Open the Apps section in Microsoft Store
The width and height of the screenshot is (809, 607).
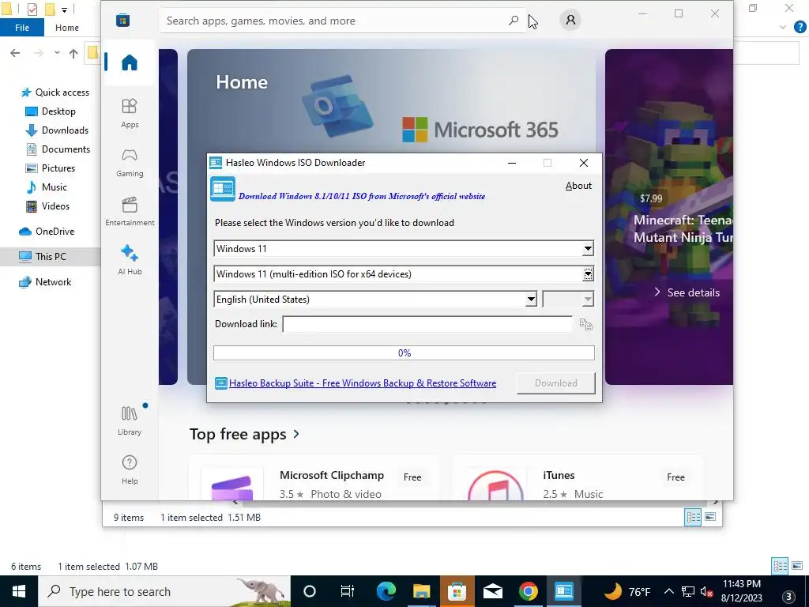pos(130,113)
